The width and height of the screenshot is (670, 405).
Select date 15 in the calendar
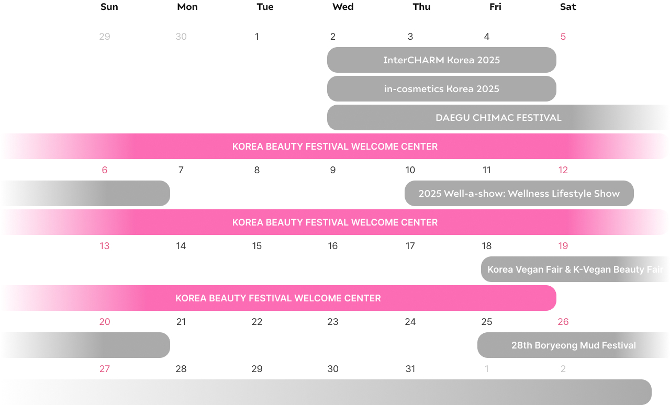coord(257,246)
